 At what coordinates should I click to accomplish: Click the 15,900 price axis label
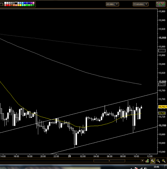point(162,38)
